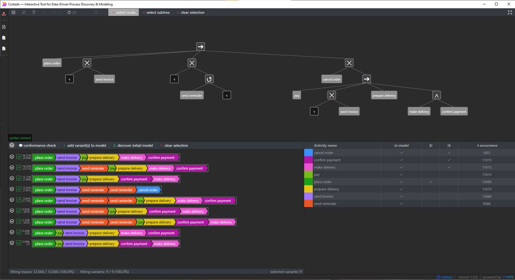Image resolution: width=515 pixels, height=280 pixels.
Task: Run the 'conformance check' button
Action: [x=37, y=145]
